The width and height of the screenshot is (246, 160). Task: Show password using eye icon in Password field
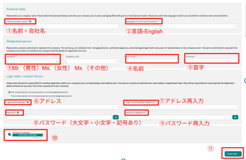(115, 117)
